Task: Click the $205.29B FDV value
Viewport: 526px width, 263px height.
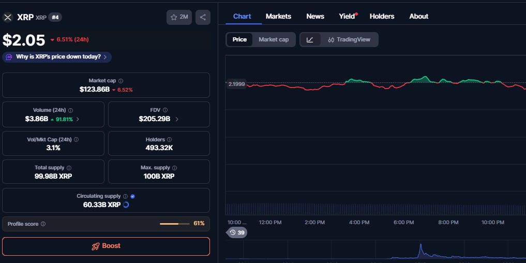Action: click(155, 119)
